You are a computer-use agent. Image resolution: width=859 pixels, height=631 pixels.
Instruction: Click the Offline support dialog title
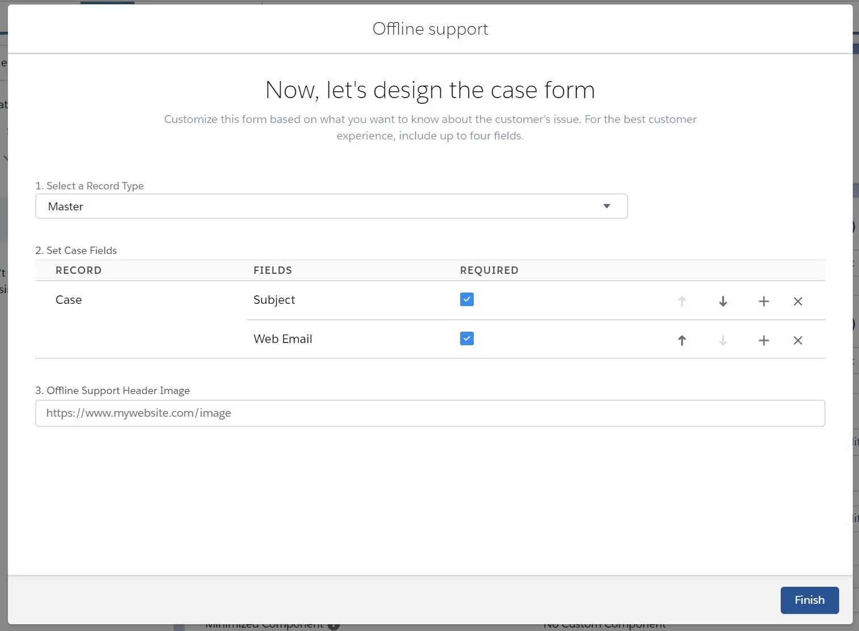(430, 29)
